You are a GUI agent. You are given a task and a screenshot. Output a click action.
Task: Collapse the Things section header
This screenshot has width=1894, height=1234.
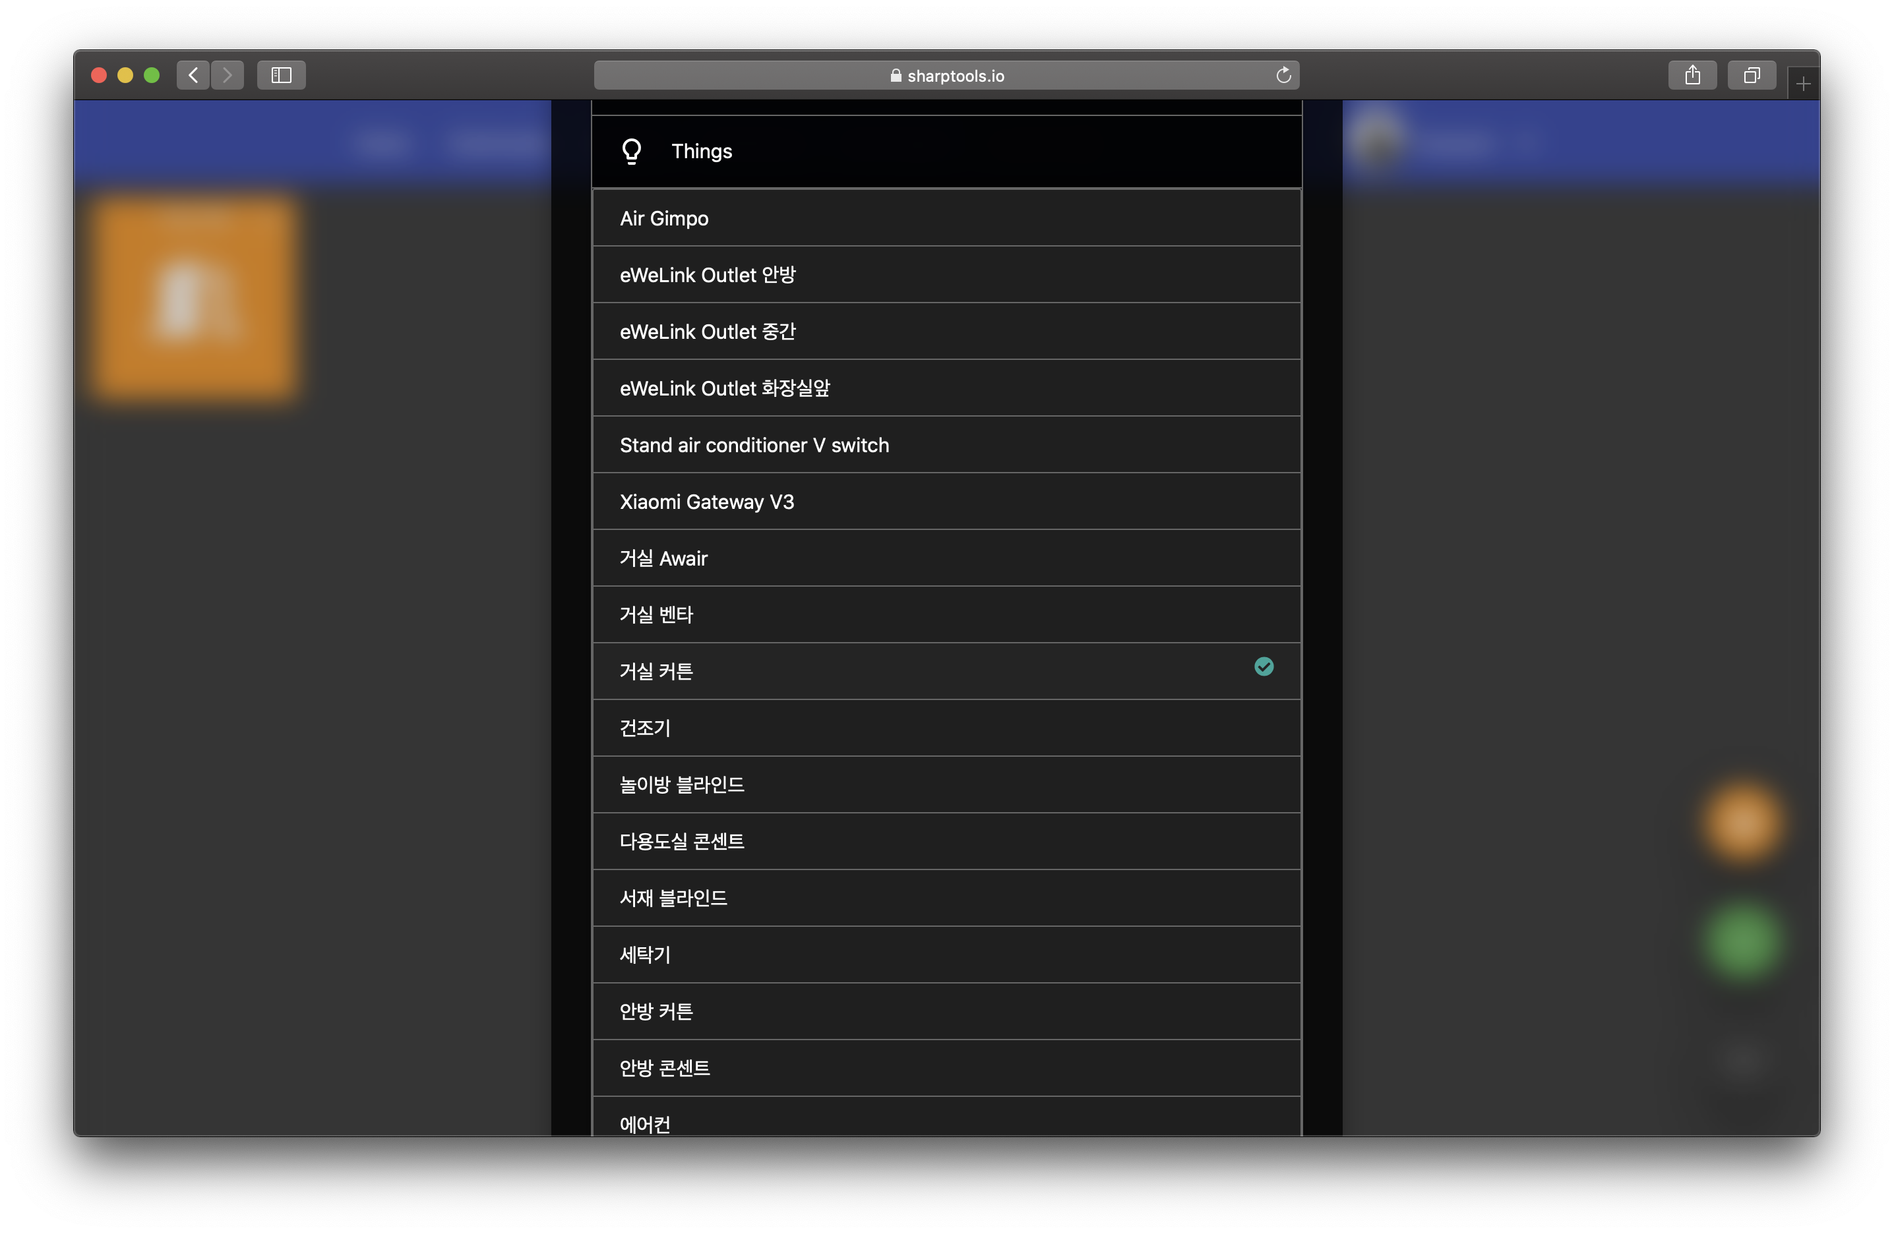946,151
